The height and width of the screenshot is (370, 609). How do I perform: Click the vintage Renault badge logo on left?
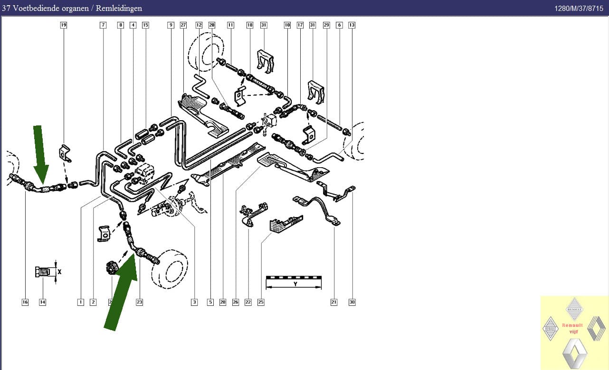[550, 329]
